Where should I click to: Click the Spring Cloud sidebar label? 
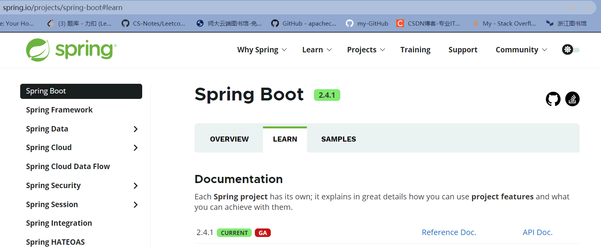(x=49, y=147)
